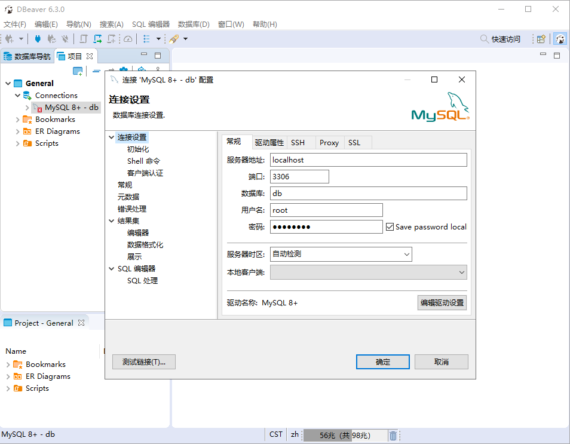Select Scripts folder in the project tree

[47, 143]
